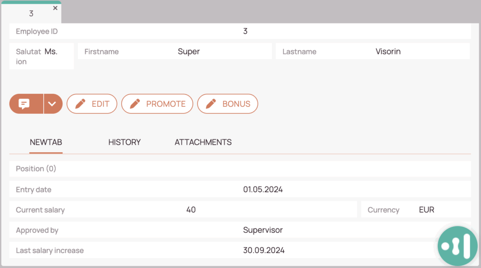This screenshot has width=481, height=268.
Task: Click the orange comment speech-bubble icon
Action: click(x=24, y=104)
